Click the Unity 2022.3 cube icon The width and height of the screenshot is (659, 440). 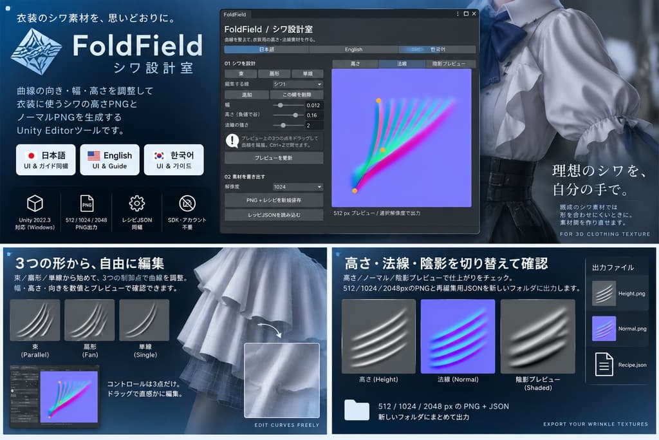tap(35, 204)
